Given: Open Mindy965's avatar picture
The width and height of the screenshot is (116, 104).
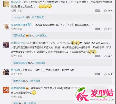Looking at the screenshot, I should coord(6,4).
